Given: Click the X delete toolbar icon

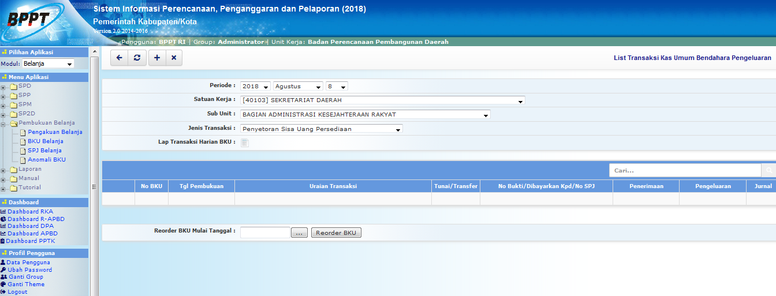Looking at the screenshot, I should coord(174,58).
